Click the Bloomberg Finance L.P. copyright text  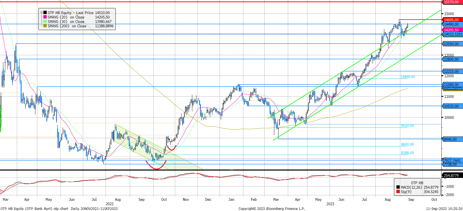272,209
